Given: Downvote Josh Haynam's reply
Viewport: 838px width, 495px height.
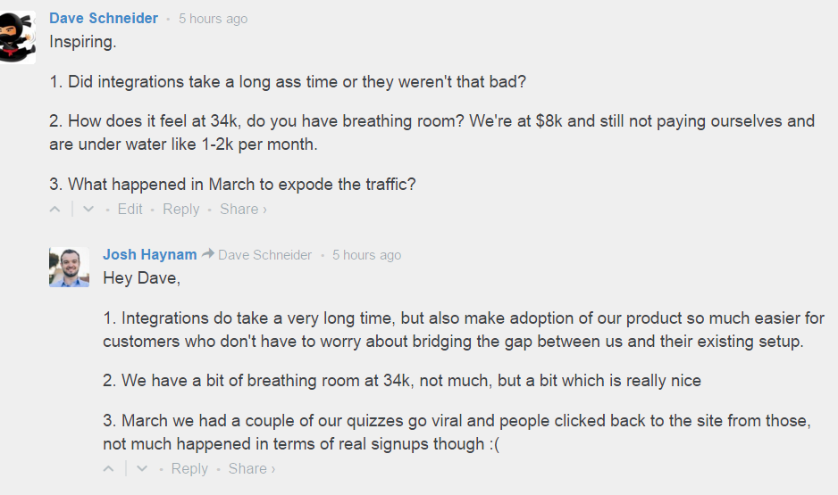Looking at the screenshot, I should 142,469.
